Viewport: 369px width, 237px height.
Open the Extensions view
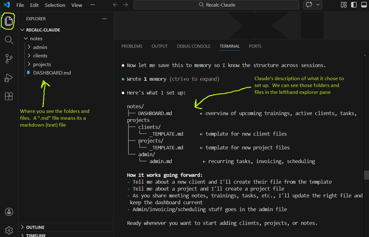click(x=9, y=96)
